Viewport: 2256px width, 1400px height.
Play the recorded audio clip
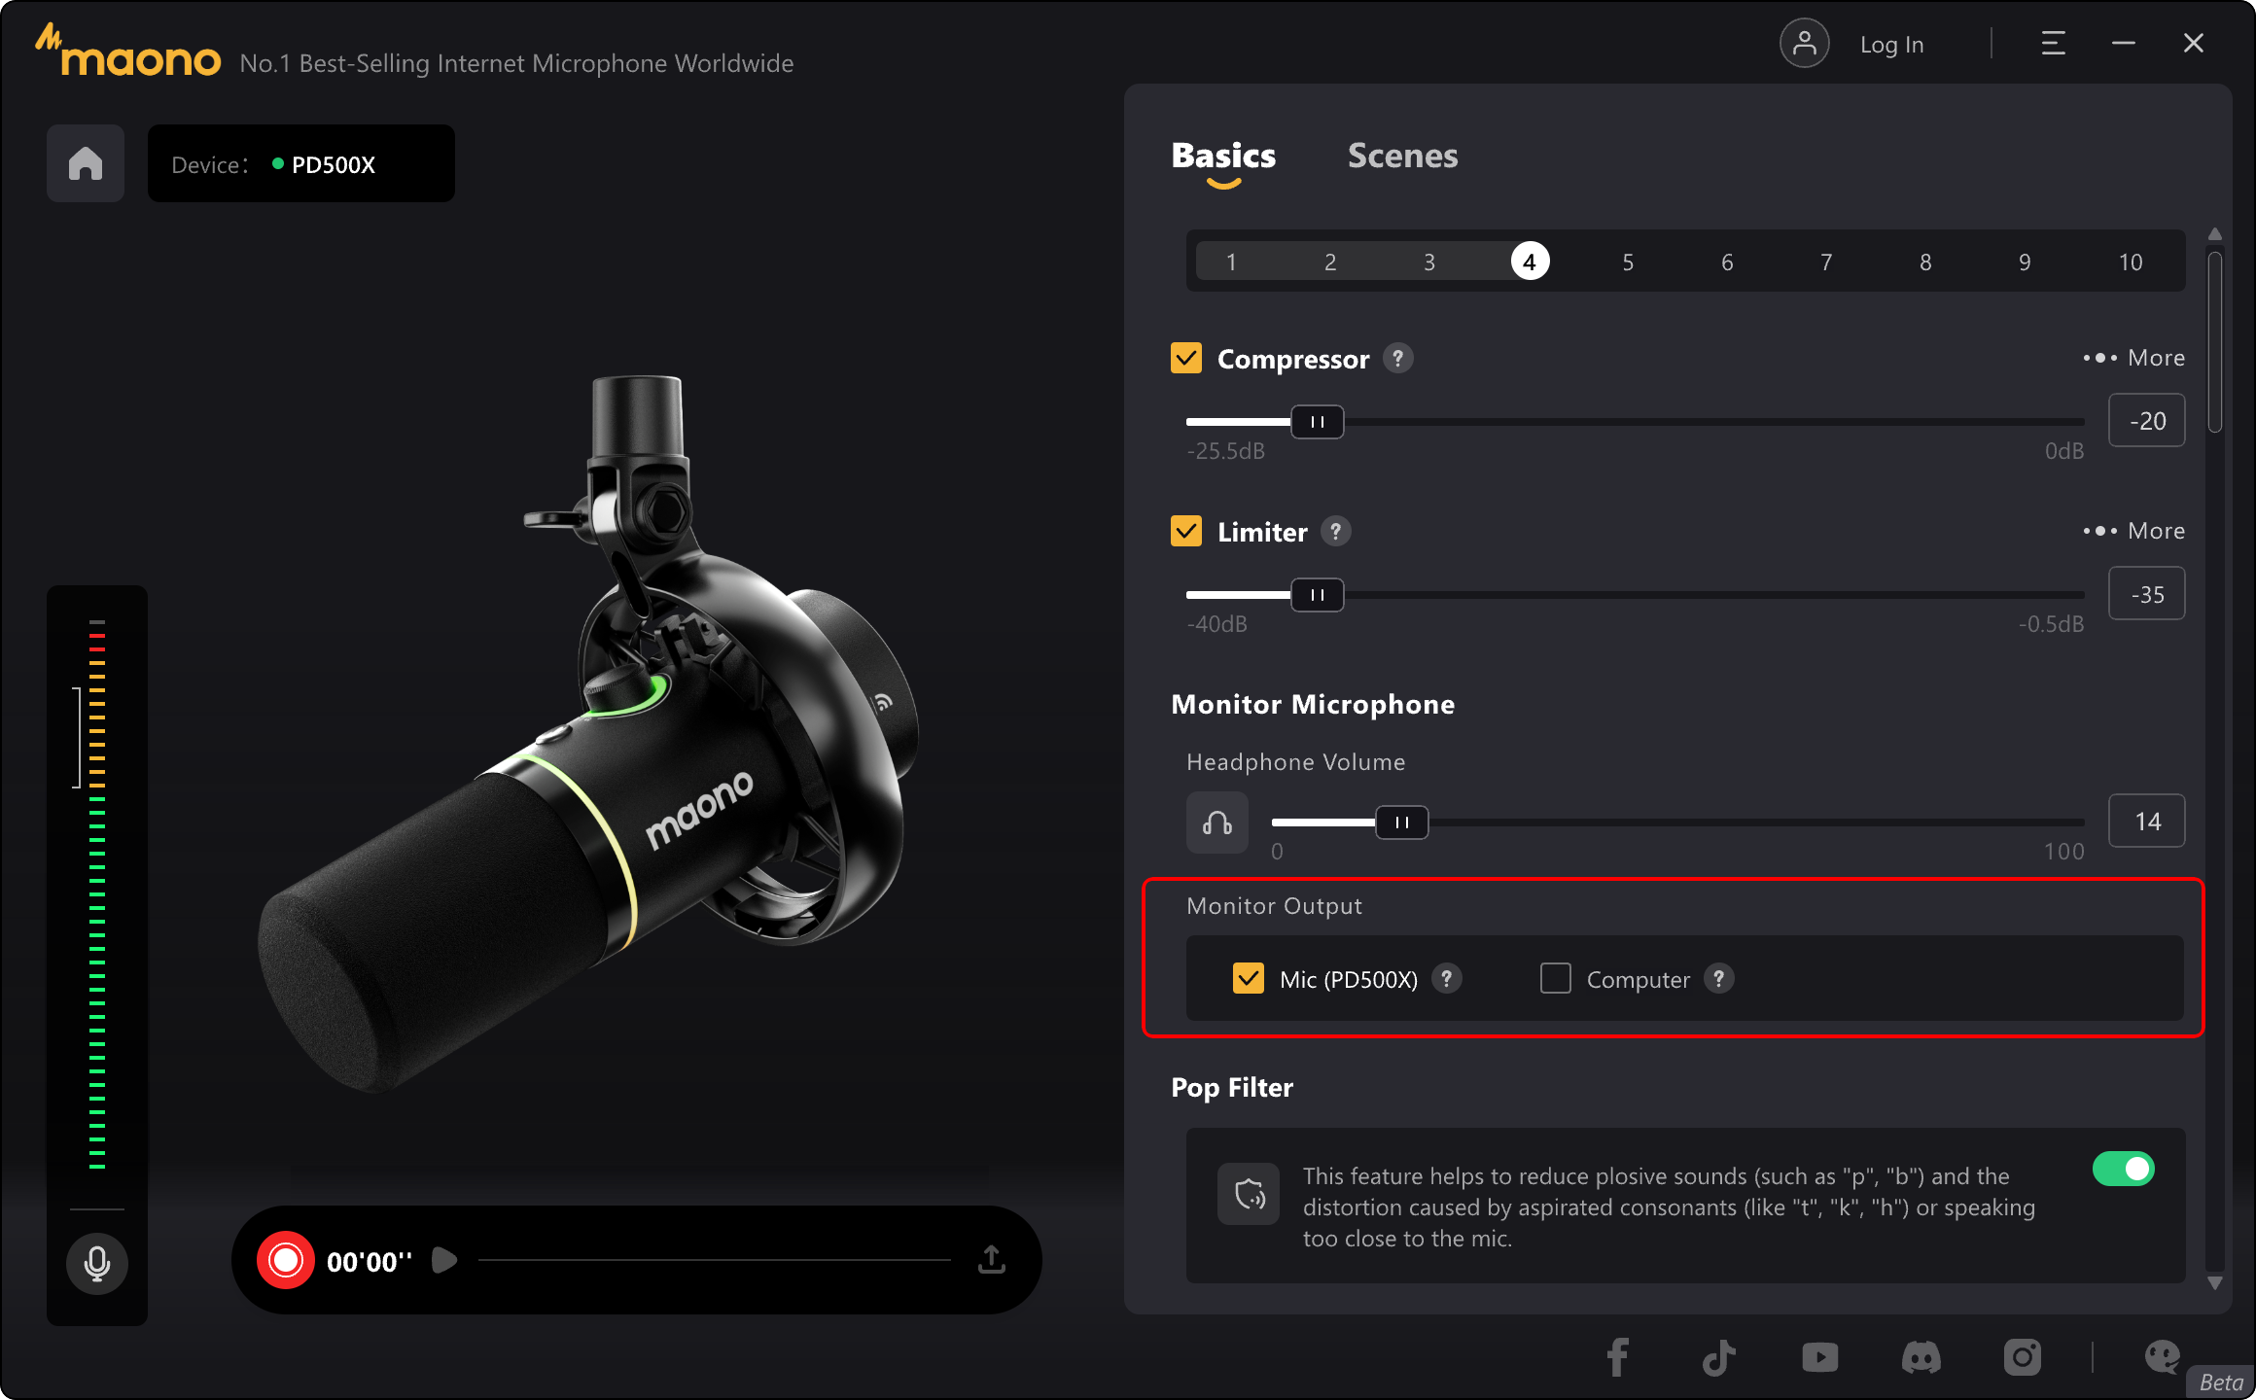(x=444, y=1260)
